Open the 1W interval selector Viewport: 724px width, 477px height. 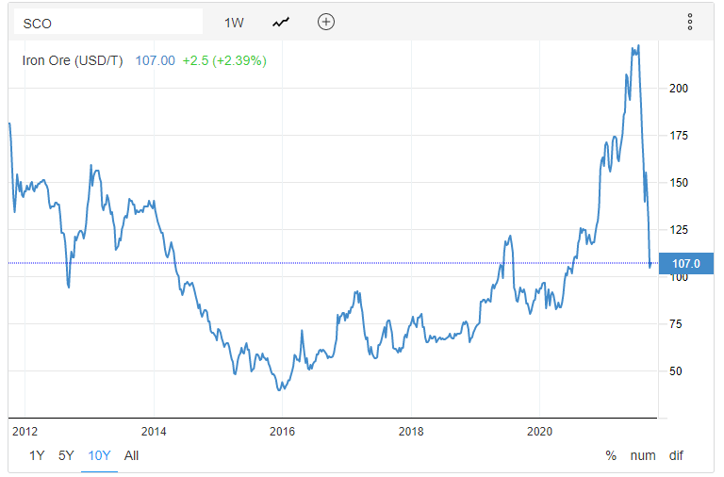[x=234, y=23]
